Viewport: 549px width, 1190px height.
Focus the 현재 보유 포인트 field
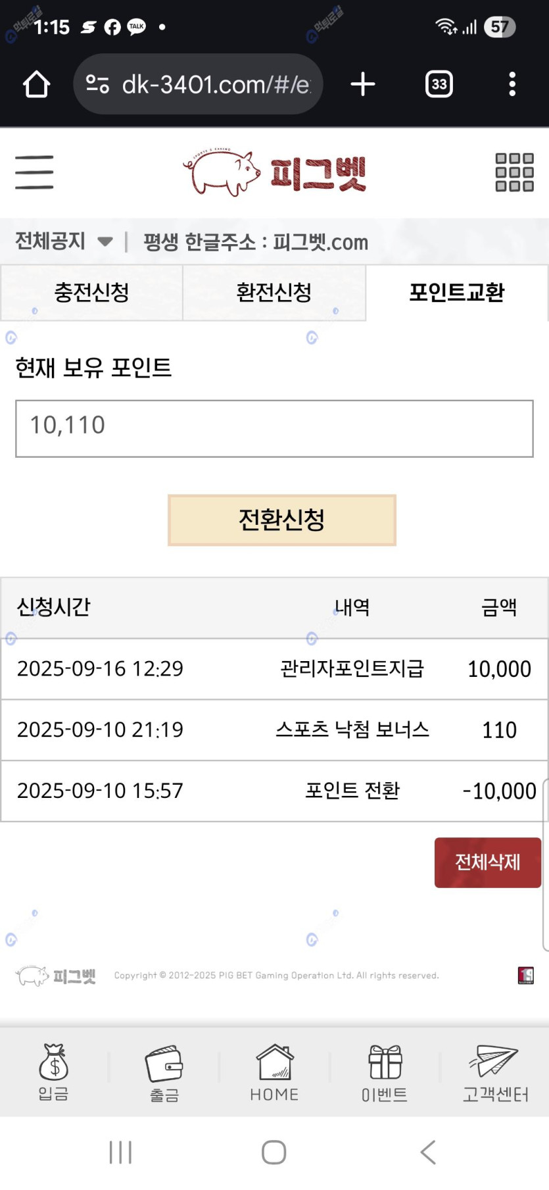(x=274, y=428)
